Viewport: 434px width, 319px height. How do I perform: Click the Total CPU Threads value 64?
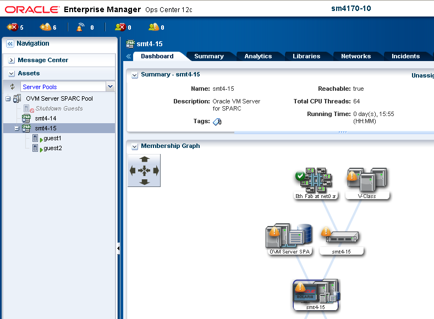click(356, 101)
